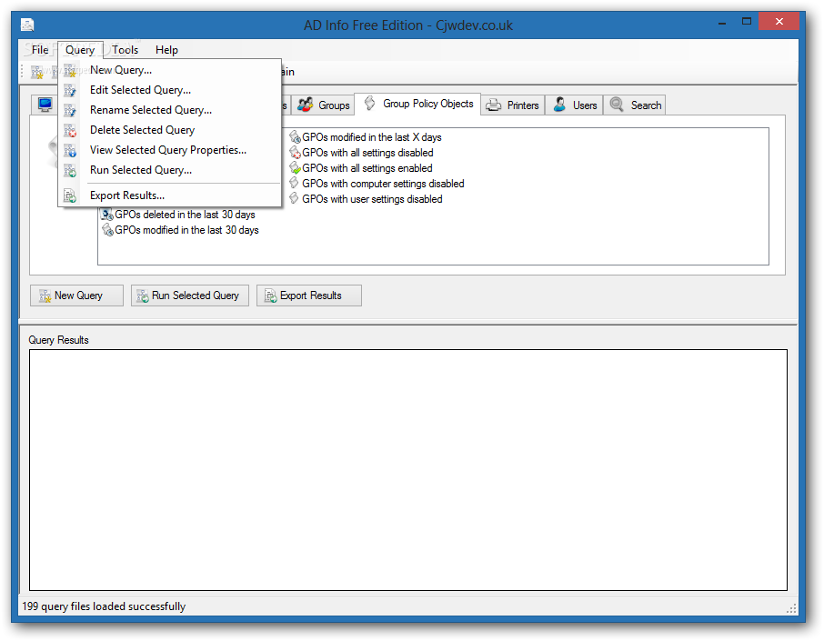Click icon beside GPOs with all settings disabled
Screen dimensions: 824x641
(x=295, y=153)
